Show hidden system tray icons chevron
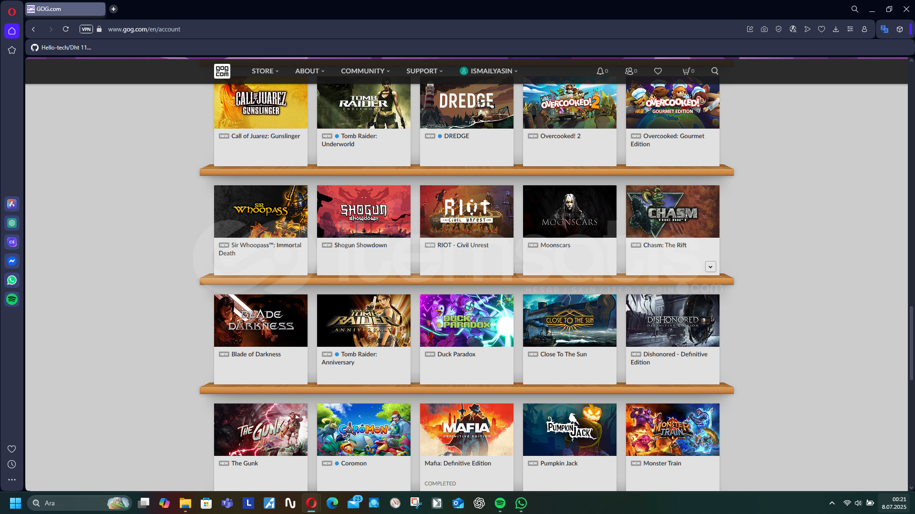Viewport: 915px width, 514px height. (x=832, y=503)
